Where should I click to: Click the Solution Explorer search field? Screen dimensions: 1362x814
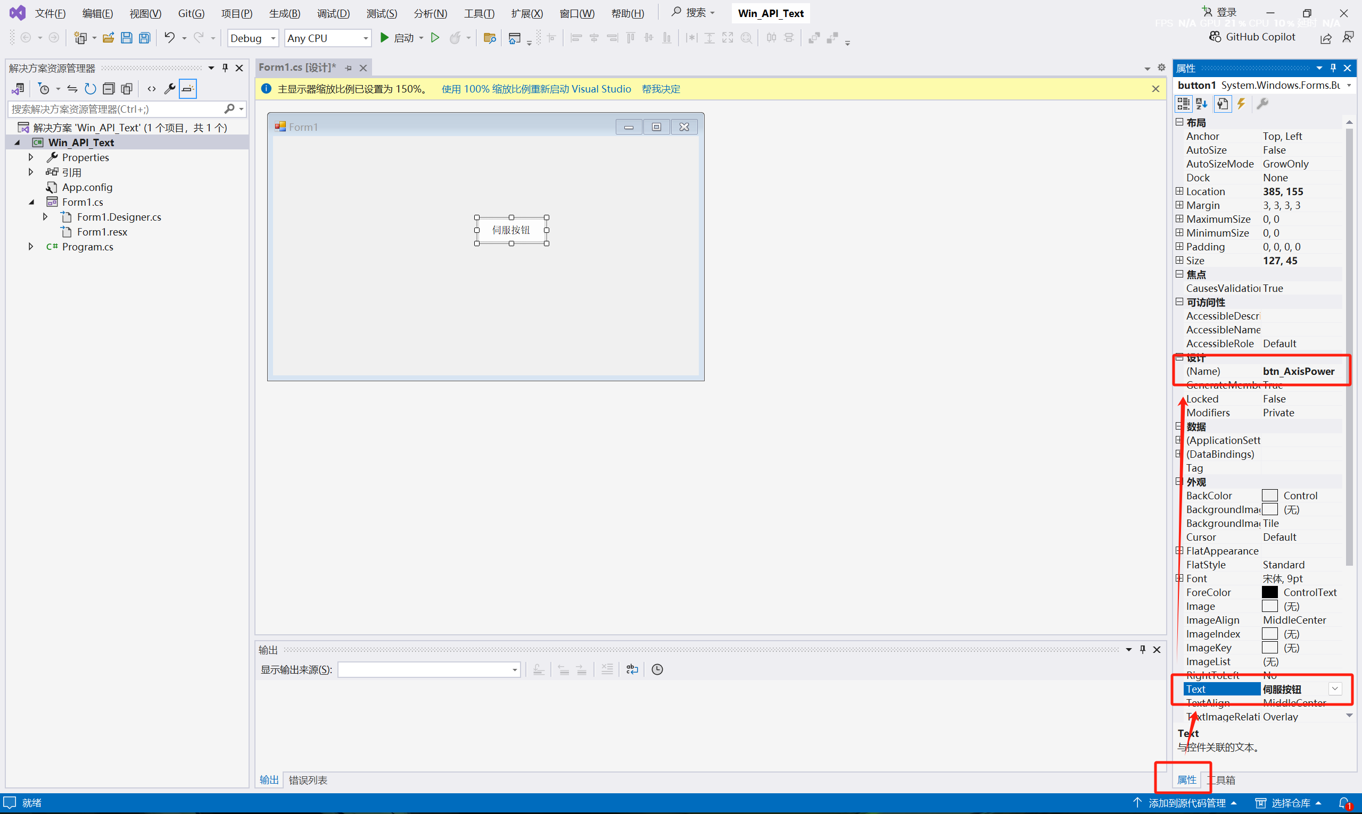tap(117, 109)
